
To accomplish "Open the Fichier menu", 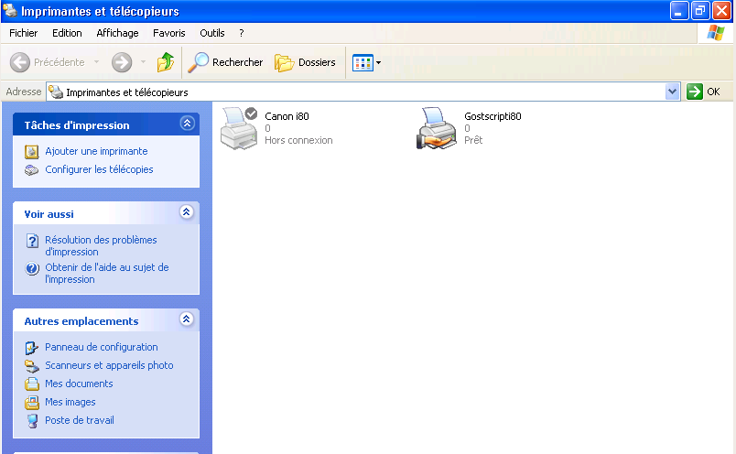I will pos(23,33).
